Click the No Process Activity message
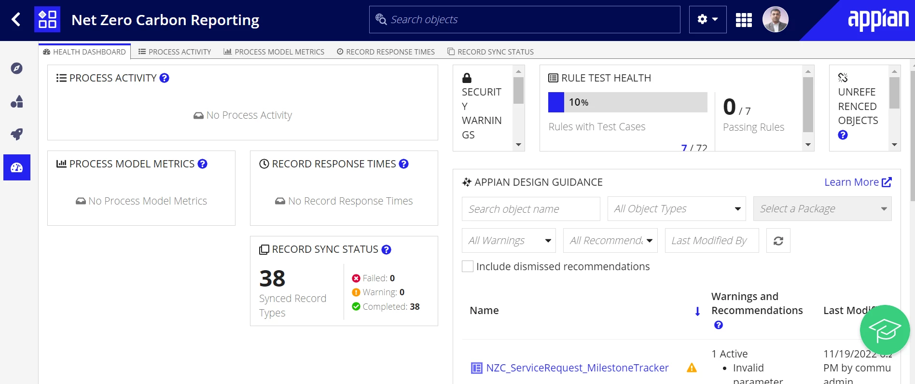 click(x=243, y=115)
